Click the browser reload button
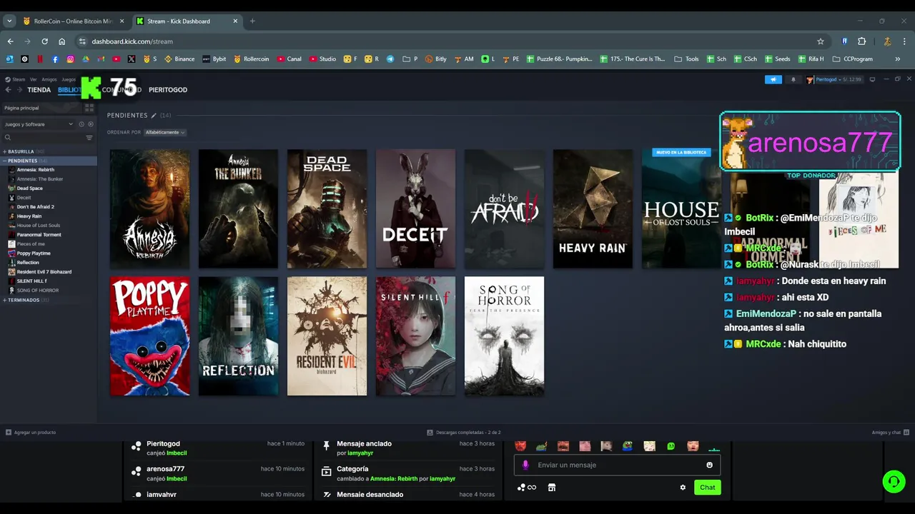Image resolution: width=915 pixels, height=514 pixels. pos(44,41)
